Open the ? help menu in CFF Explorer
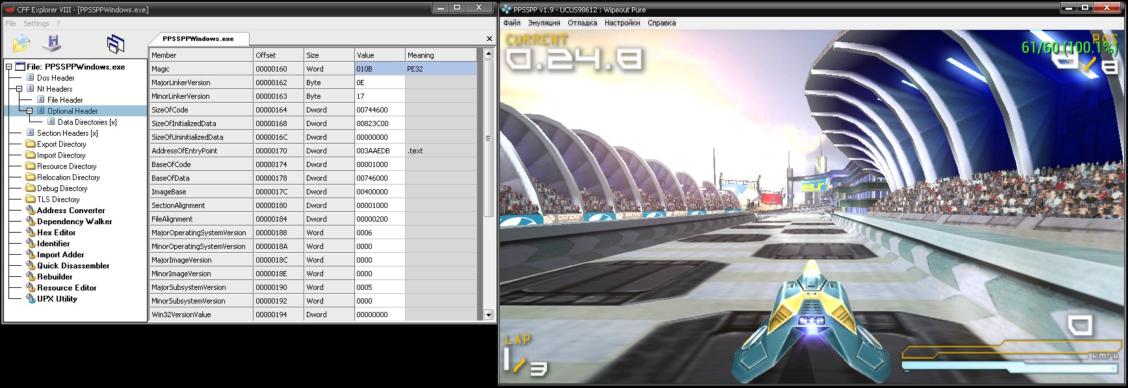Screen dimensions: 1128x388 pyautogui.click(x=59, y=23)
